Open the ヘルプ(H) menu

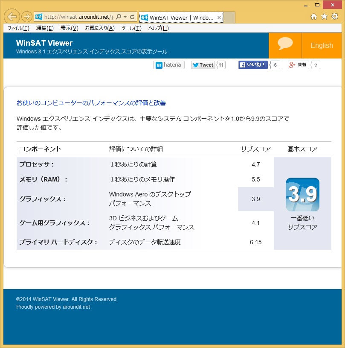point(158,28)
